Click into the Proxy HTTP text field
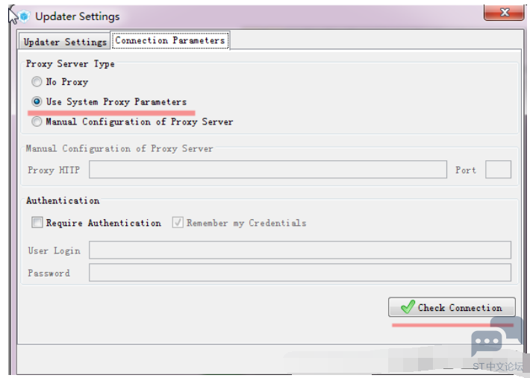Viewport: 530px width, 378px height. 268,169
